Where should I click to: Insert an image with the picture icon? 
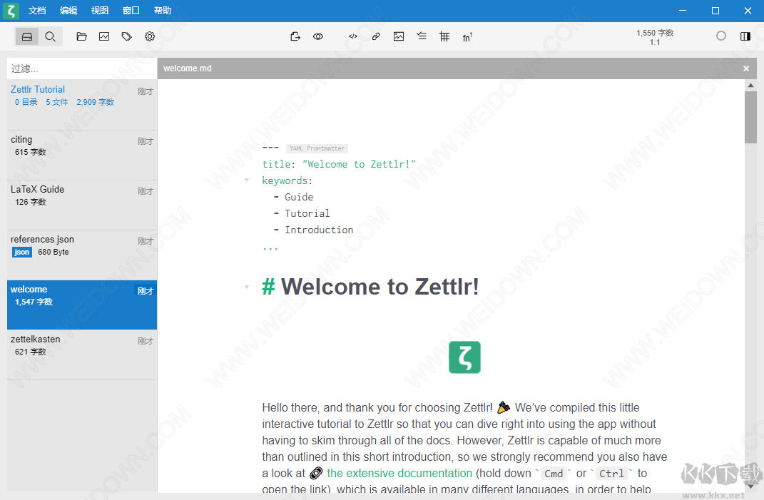click(x=399, y=36)
